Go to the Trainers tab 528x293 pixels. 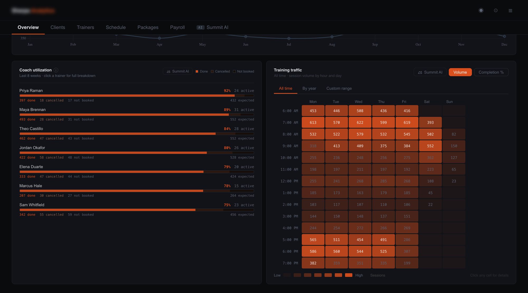pyautogui.click(x=85, y=27)
